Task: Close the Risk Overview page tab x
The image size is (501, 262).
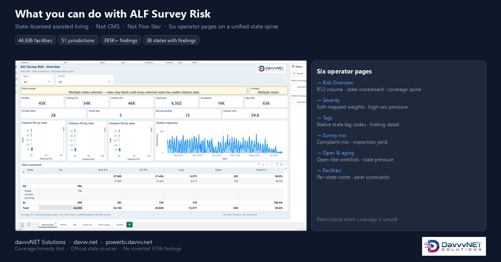Action: click(x=56, y=224)
